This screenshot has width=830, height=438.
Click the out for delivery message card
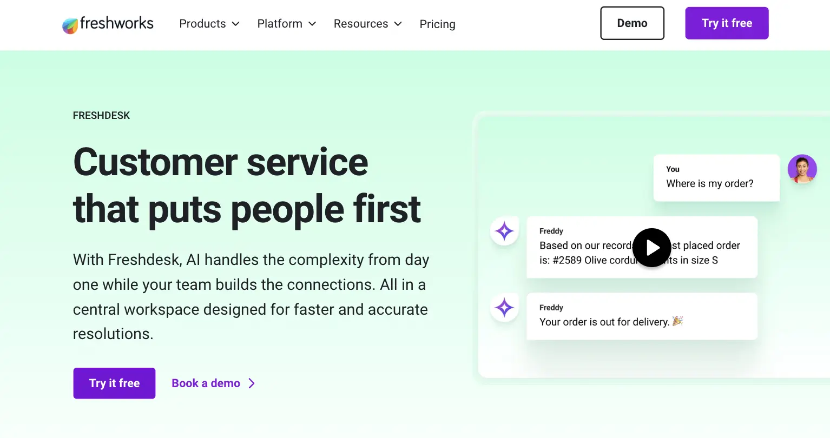(x=642, y=316)
